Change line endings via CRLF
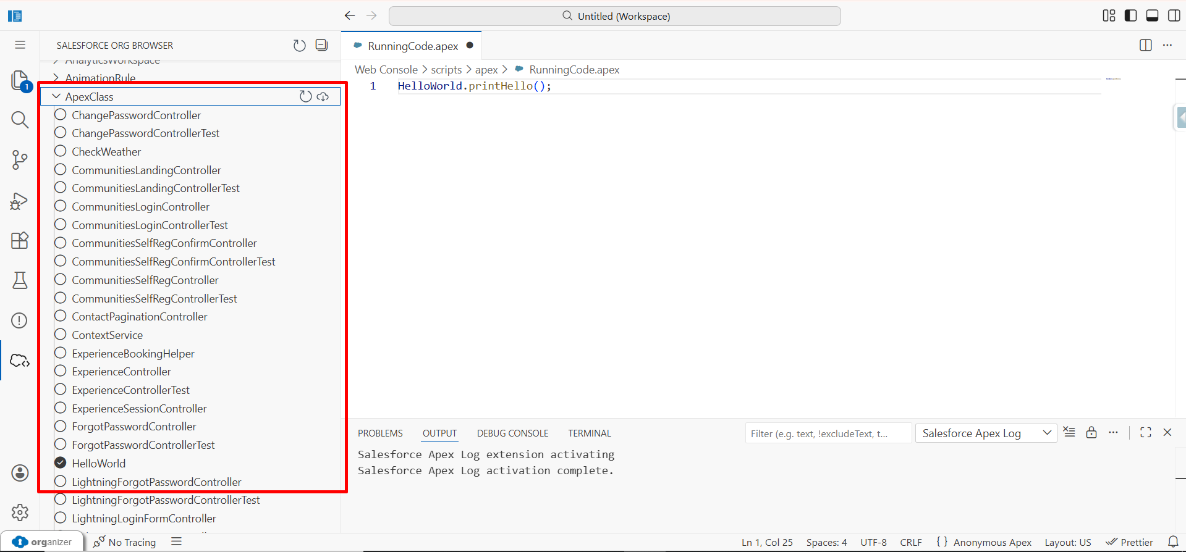The image size is (1186, 552). pos(911,542)
